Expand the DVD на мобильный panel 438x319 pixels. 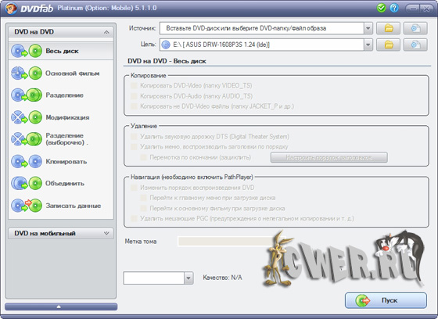pyautogui.click(x=106, y=233)
